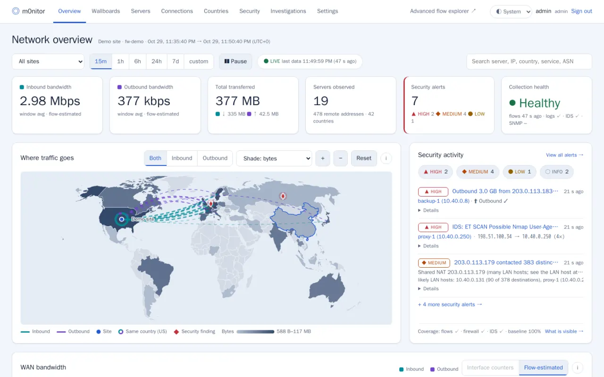Switch WAN bandwidth to Interface counters

(490, 368)
